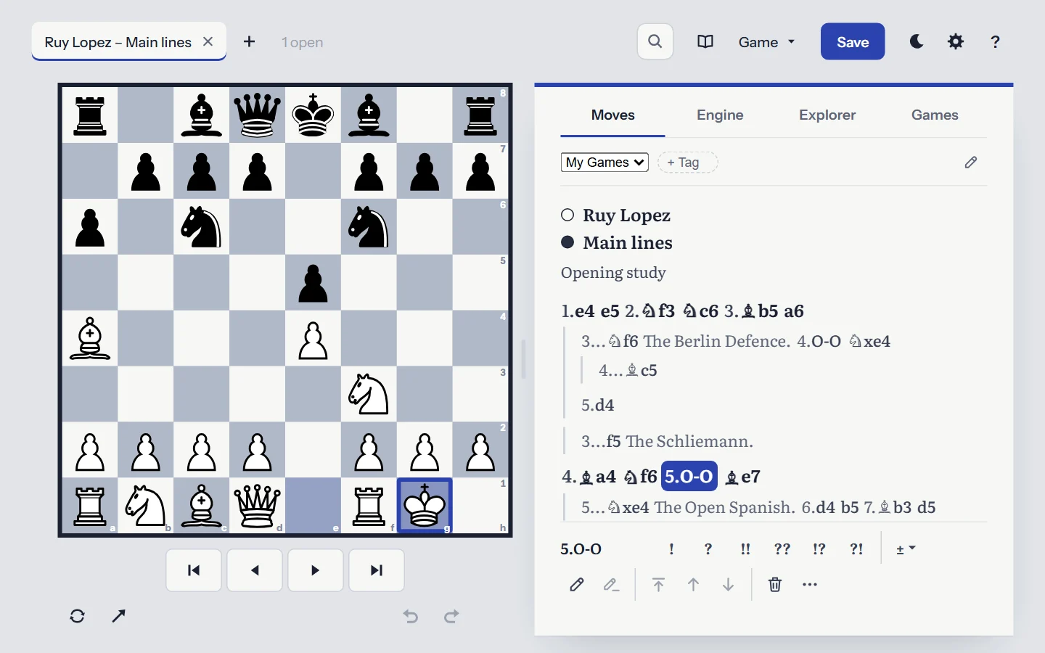Add a tag with + Tag
The width and height of the screenshot is (1045, 653).
(x=688, y=163)
